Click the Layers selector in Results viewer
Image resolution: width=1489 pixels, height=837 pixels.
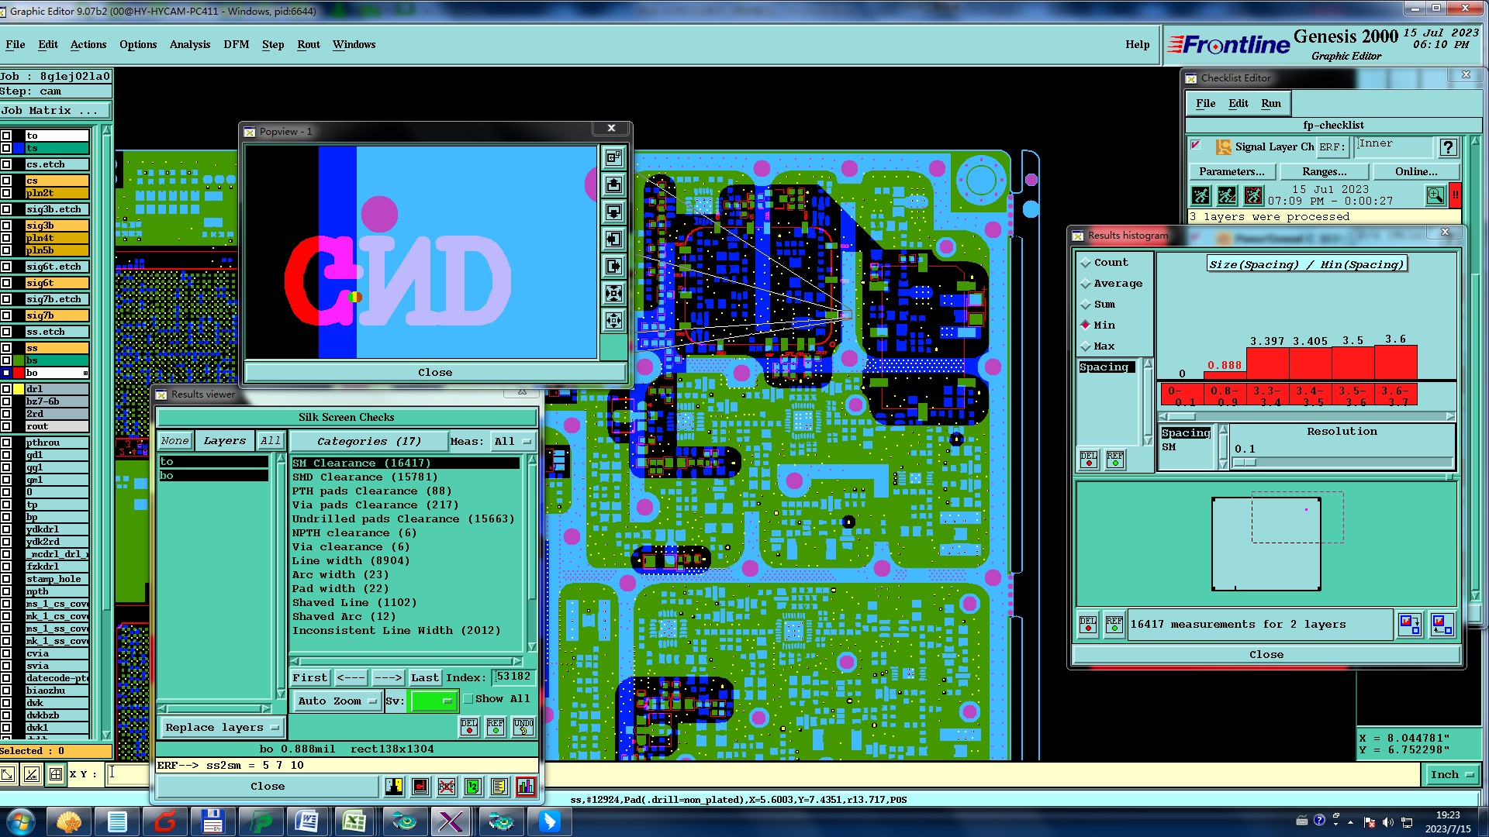point(225,441)
